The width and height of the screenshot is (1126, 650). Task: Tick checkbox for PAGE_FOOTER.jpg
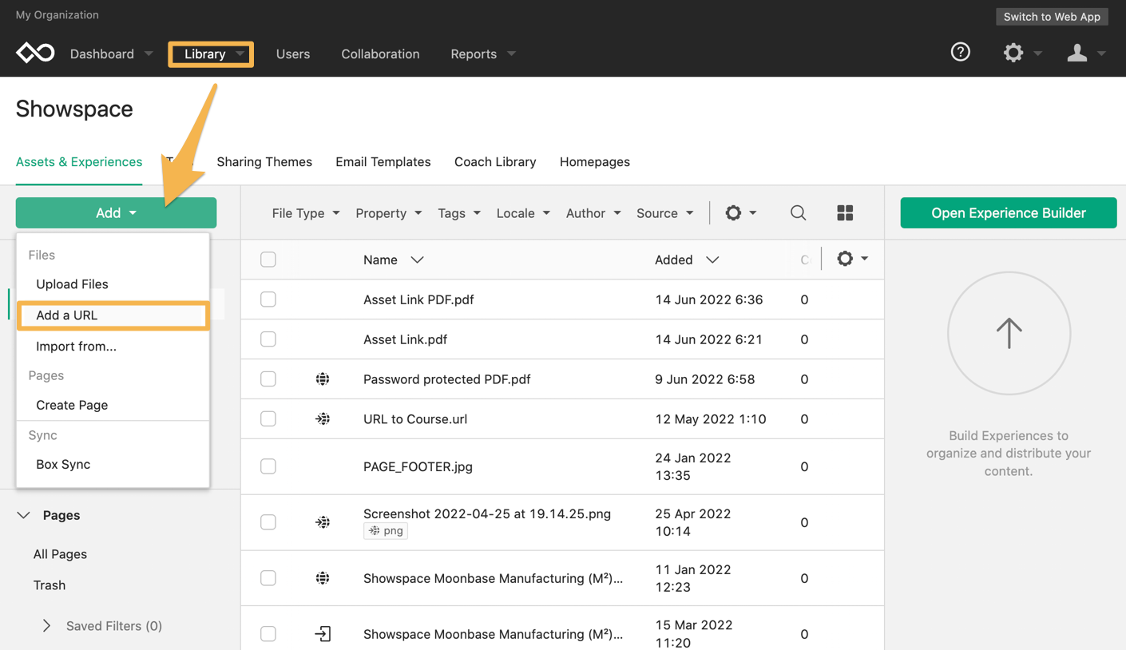(268, 466)
